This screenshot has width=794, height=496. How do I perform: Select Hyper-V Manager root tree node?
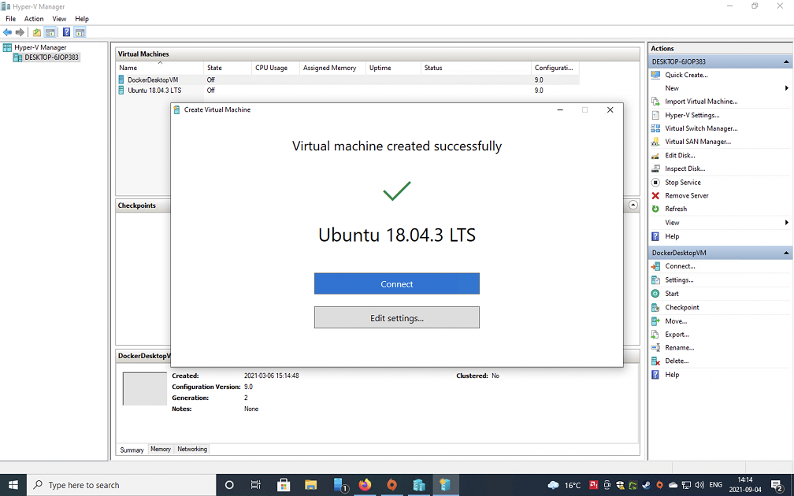35,47
